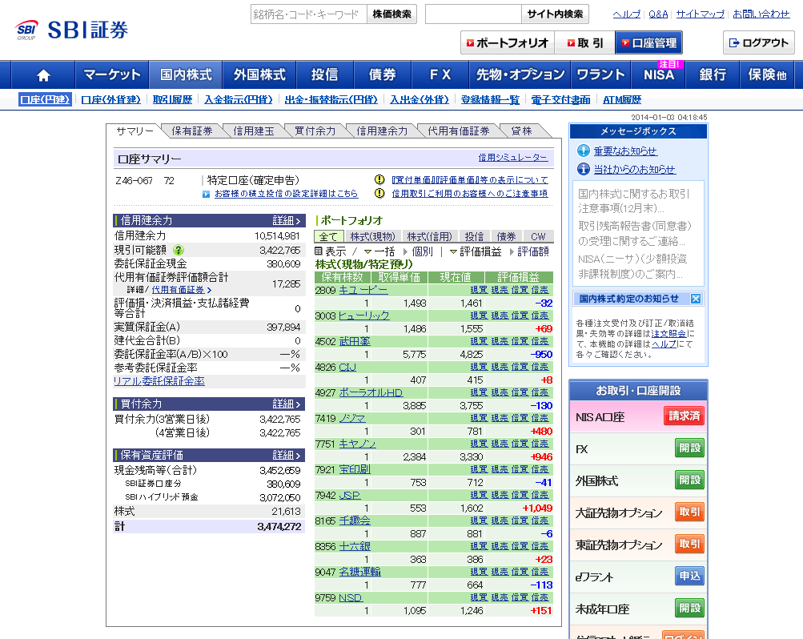Screen dimensions: 803x639
Task: Click 現買 for 2809 キユーピー
Action: 479,291
